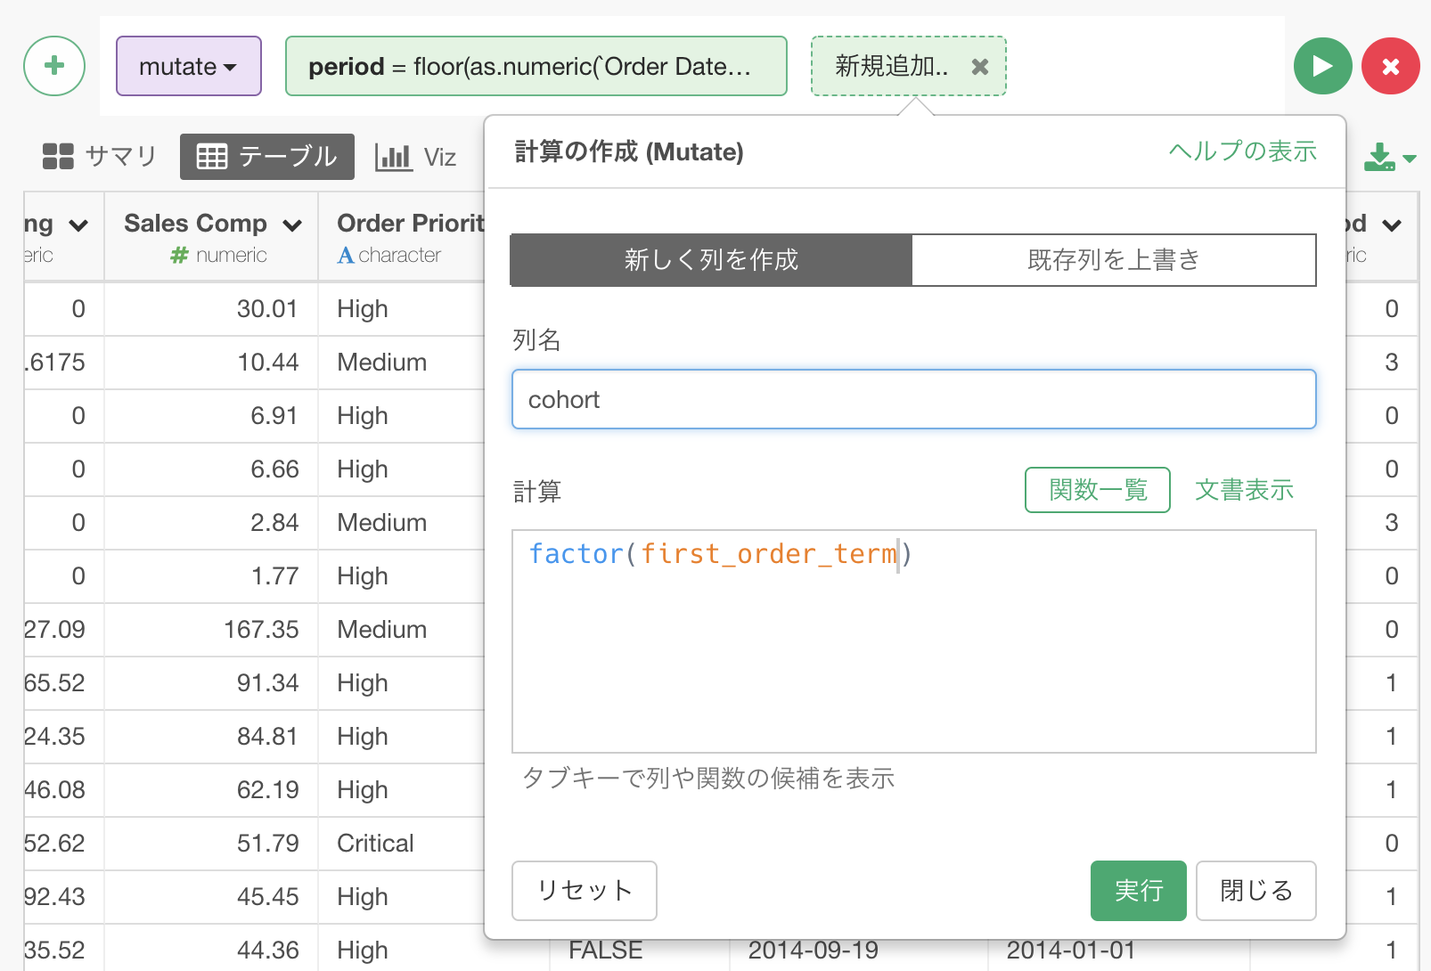Screen dimensions: 1431x971
Task: Open the Sales Comp column menu chevron
Action: coord(292,225)
